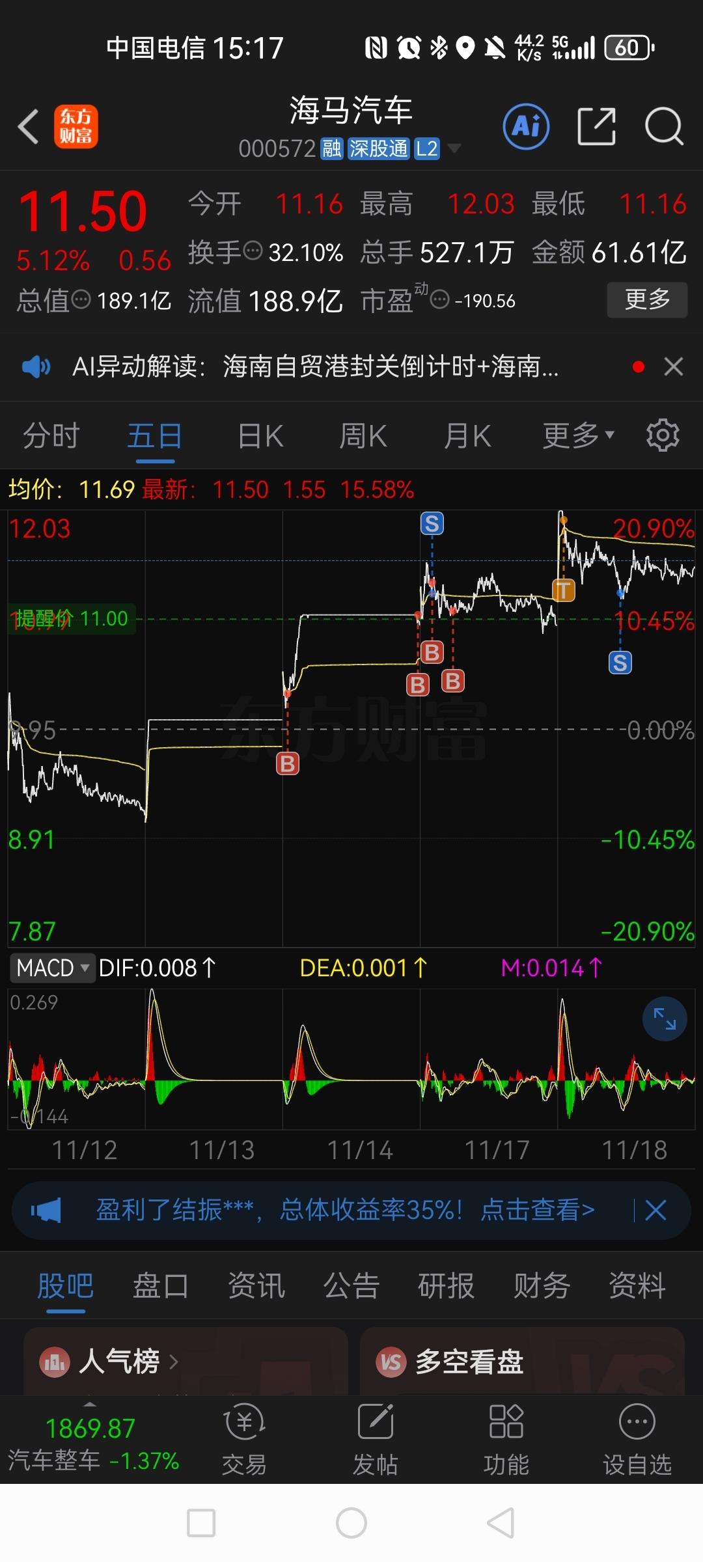This screenshot has width=703, height=1562.
Task: Tap the 深股通 tag
Action: 379,149
